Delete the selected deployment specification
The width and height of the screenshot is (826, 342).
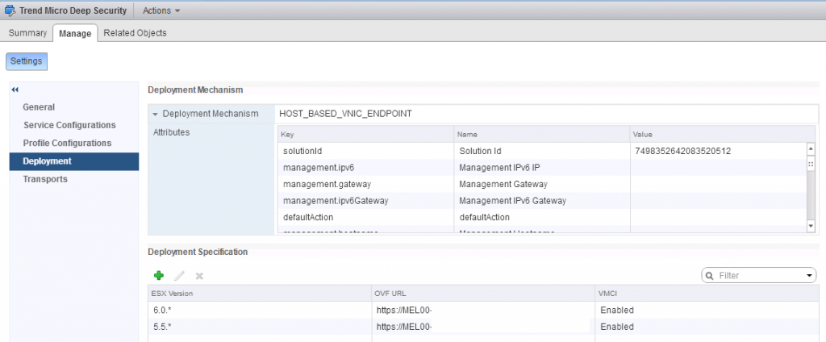pyautogui.click(x=199, y=276)
